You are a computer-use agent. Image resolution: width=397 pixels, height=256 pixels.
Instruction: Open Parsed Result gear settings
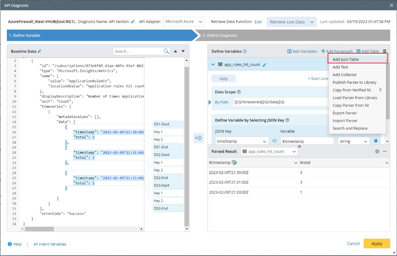point(377,151)
